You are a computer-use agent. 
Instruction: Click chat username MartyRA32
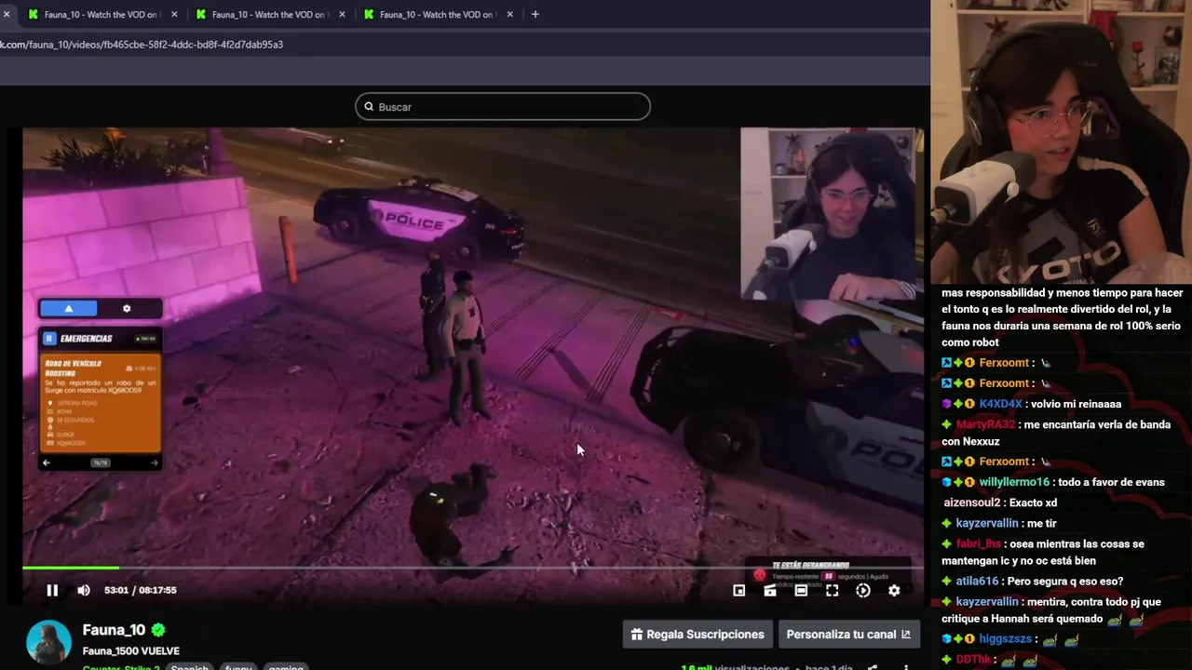coord(985,424)
